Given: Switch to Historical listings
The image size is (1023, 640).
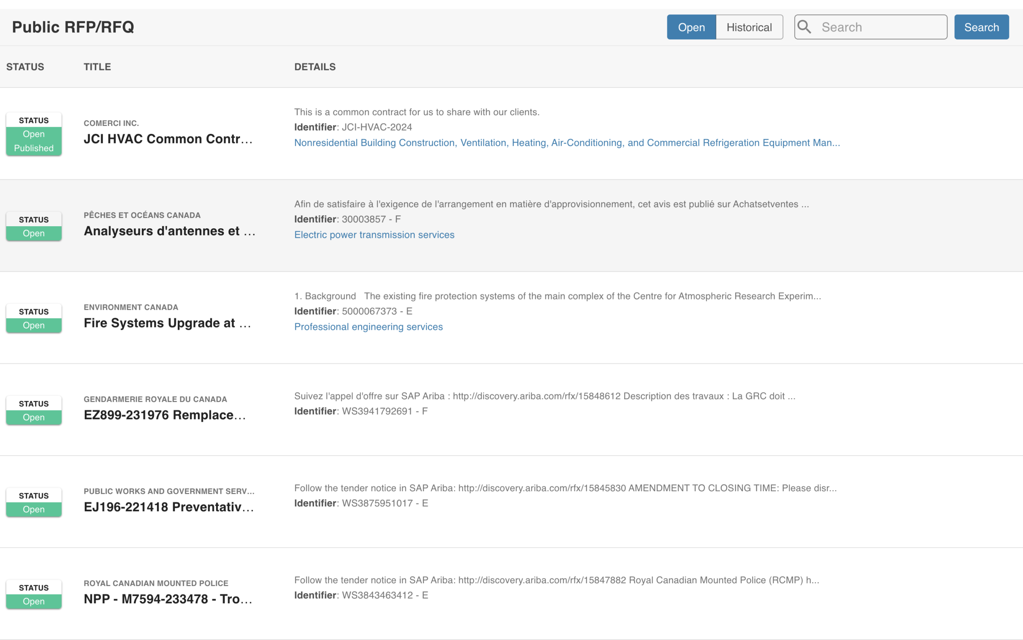Looking at the screenshot, I should [749, 28].
